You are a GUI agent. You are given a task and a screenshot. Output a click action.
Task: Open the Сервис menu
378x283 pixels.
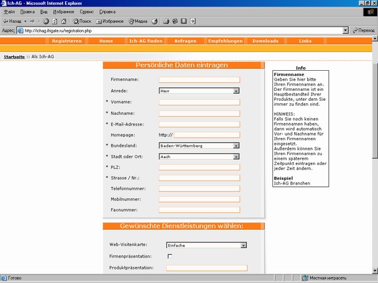87,12
